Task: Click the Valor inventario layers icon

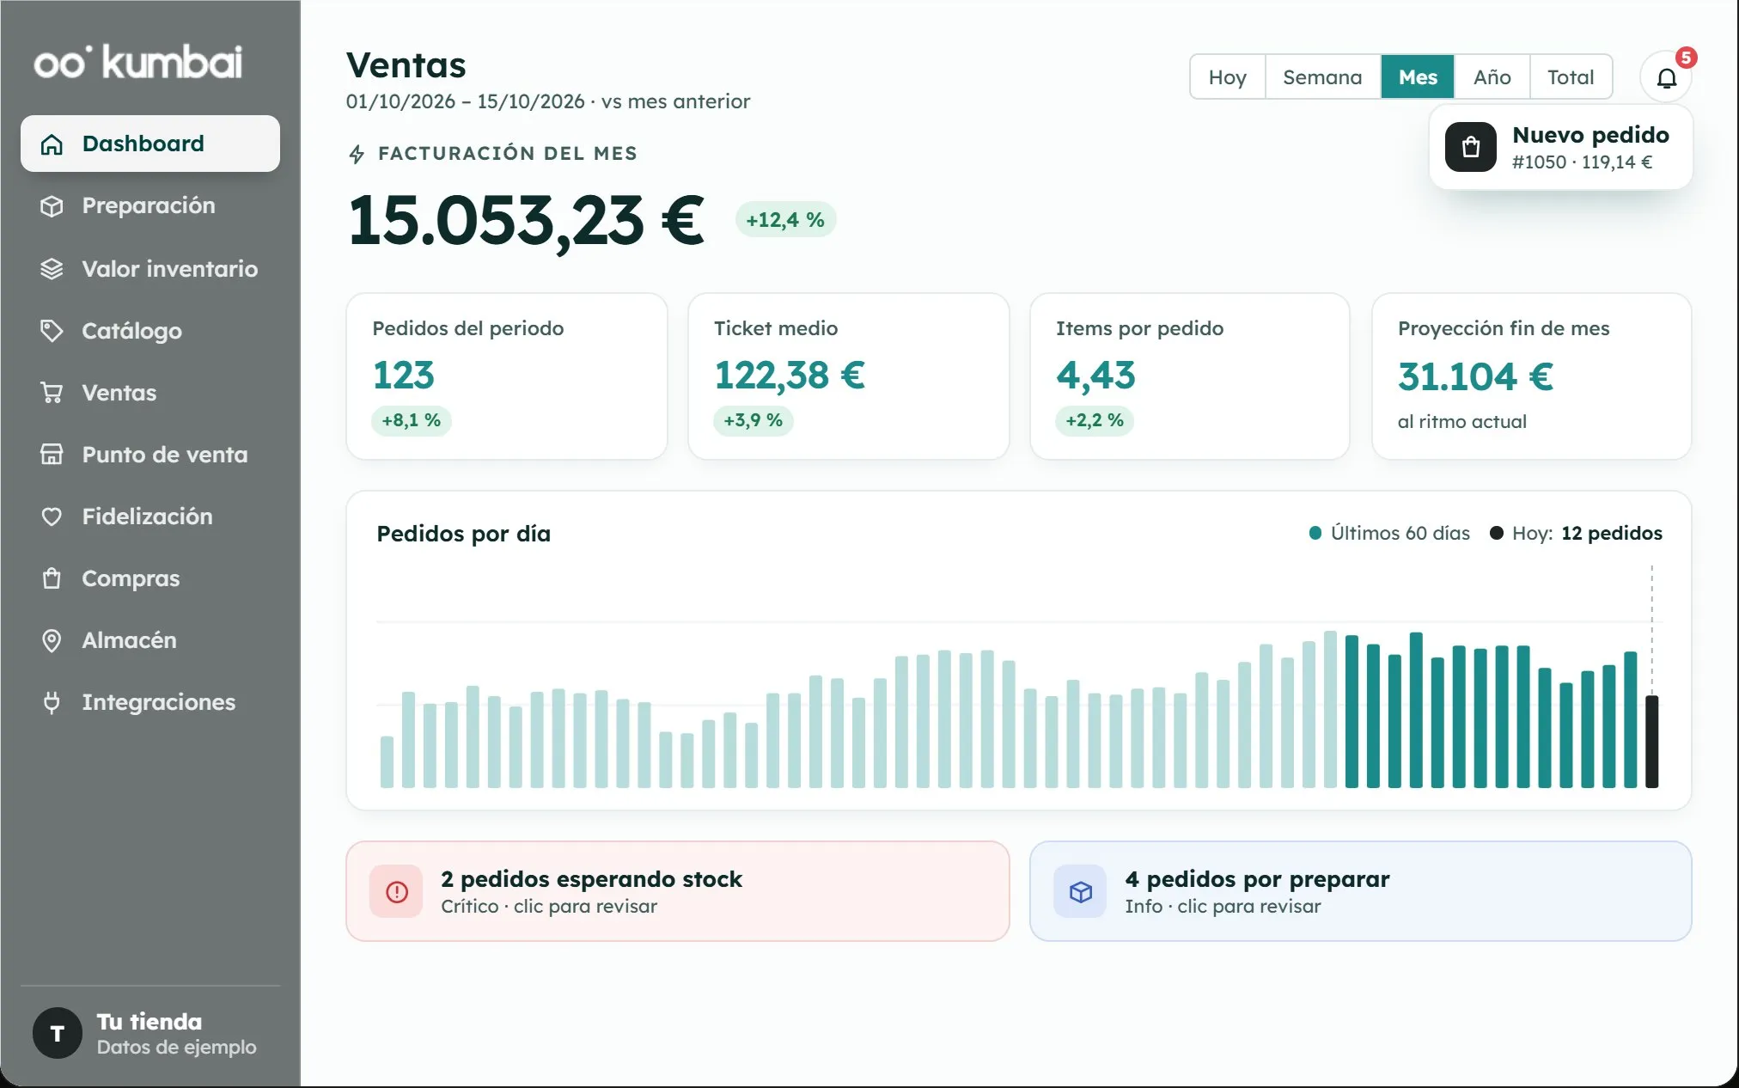Action: (52, 269)
